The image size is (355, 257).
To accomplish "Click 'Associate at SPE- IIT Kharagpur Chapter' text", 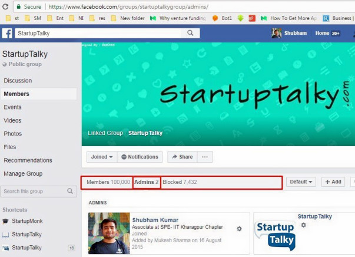I will pos(178,227).
